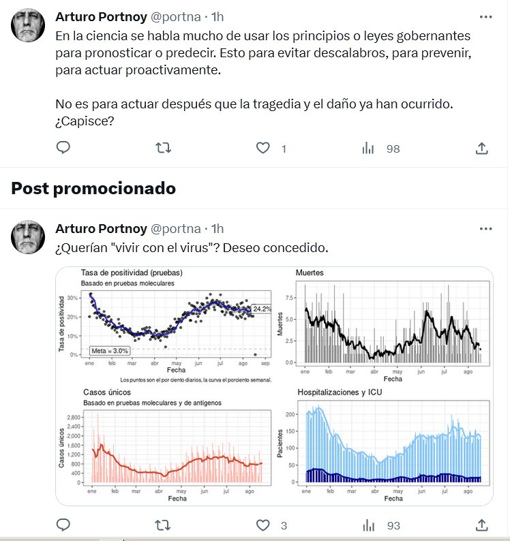The width and height of the screenshot is (510, 541).
Task: Like the post with 3 likes
Action: (x=264, y=525)
